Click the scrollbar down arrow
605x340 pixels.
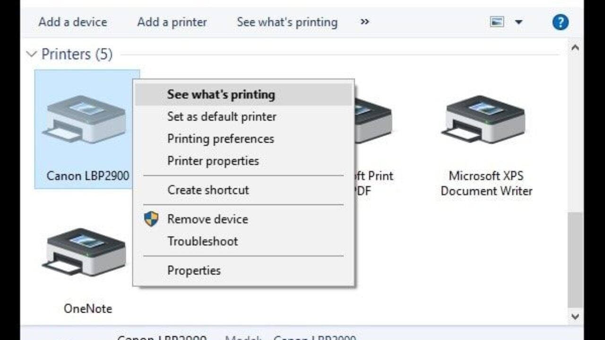point(575,316)
